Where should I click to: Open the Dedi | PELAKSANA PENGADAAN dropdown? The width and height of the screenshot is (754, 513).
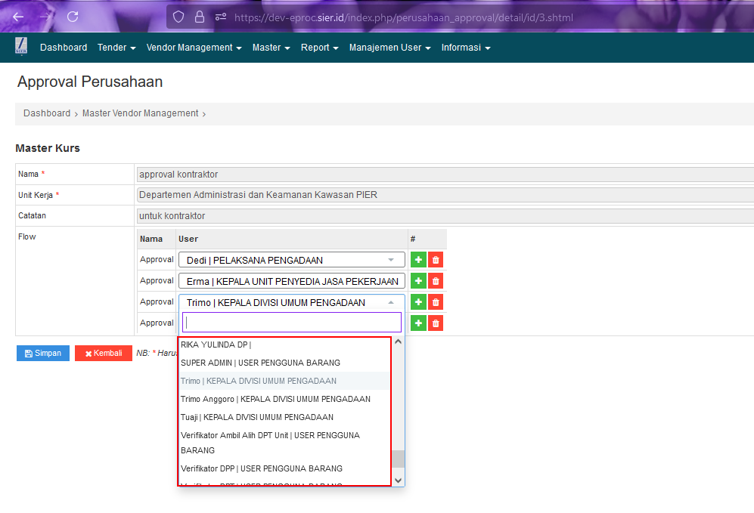[x=291, y=260]
